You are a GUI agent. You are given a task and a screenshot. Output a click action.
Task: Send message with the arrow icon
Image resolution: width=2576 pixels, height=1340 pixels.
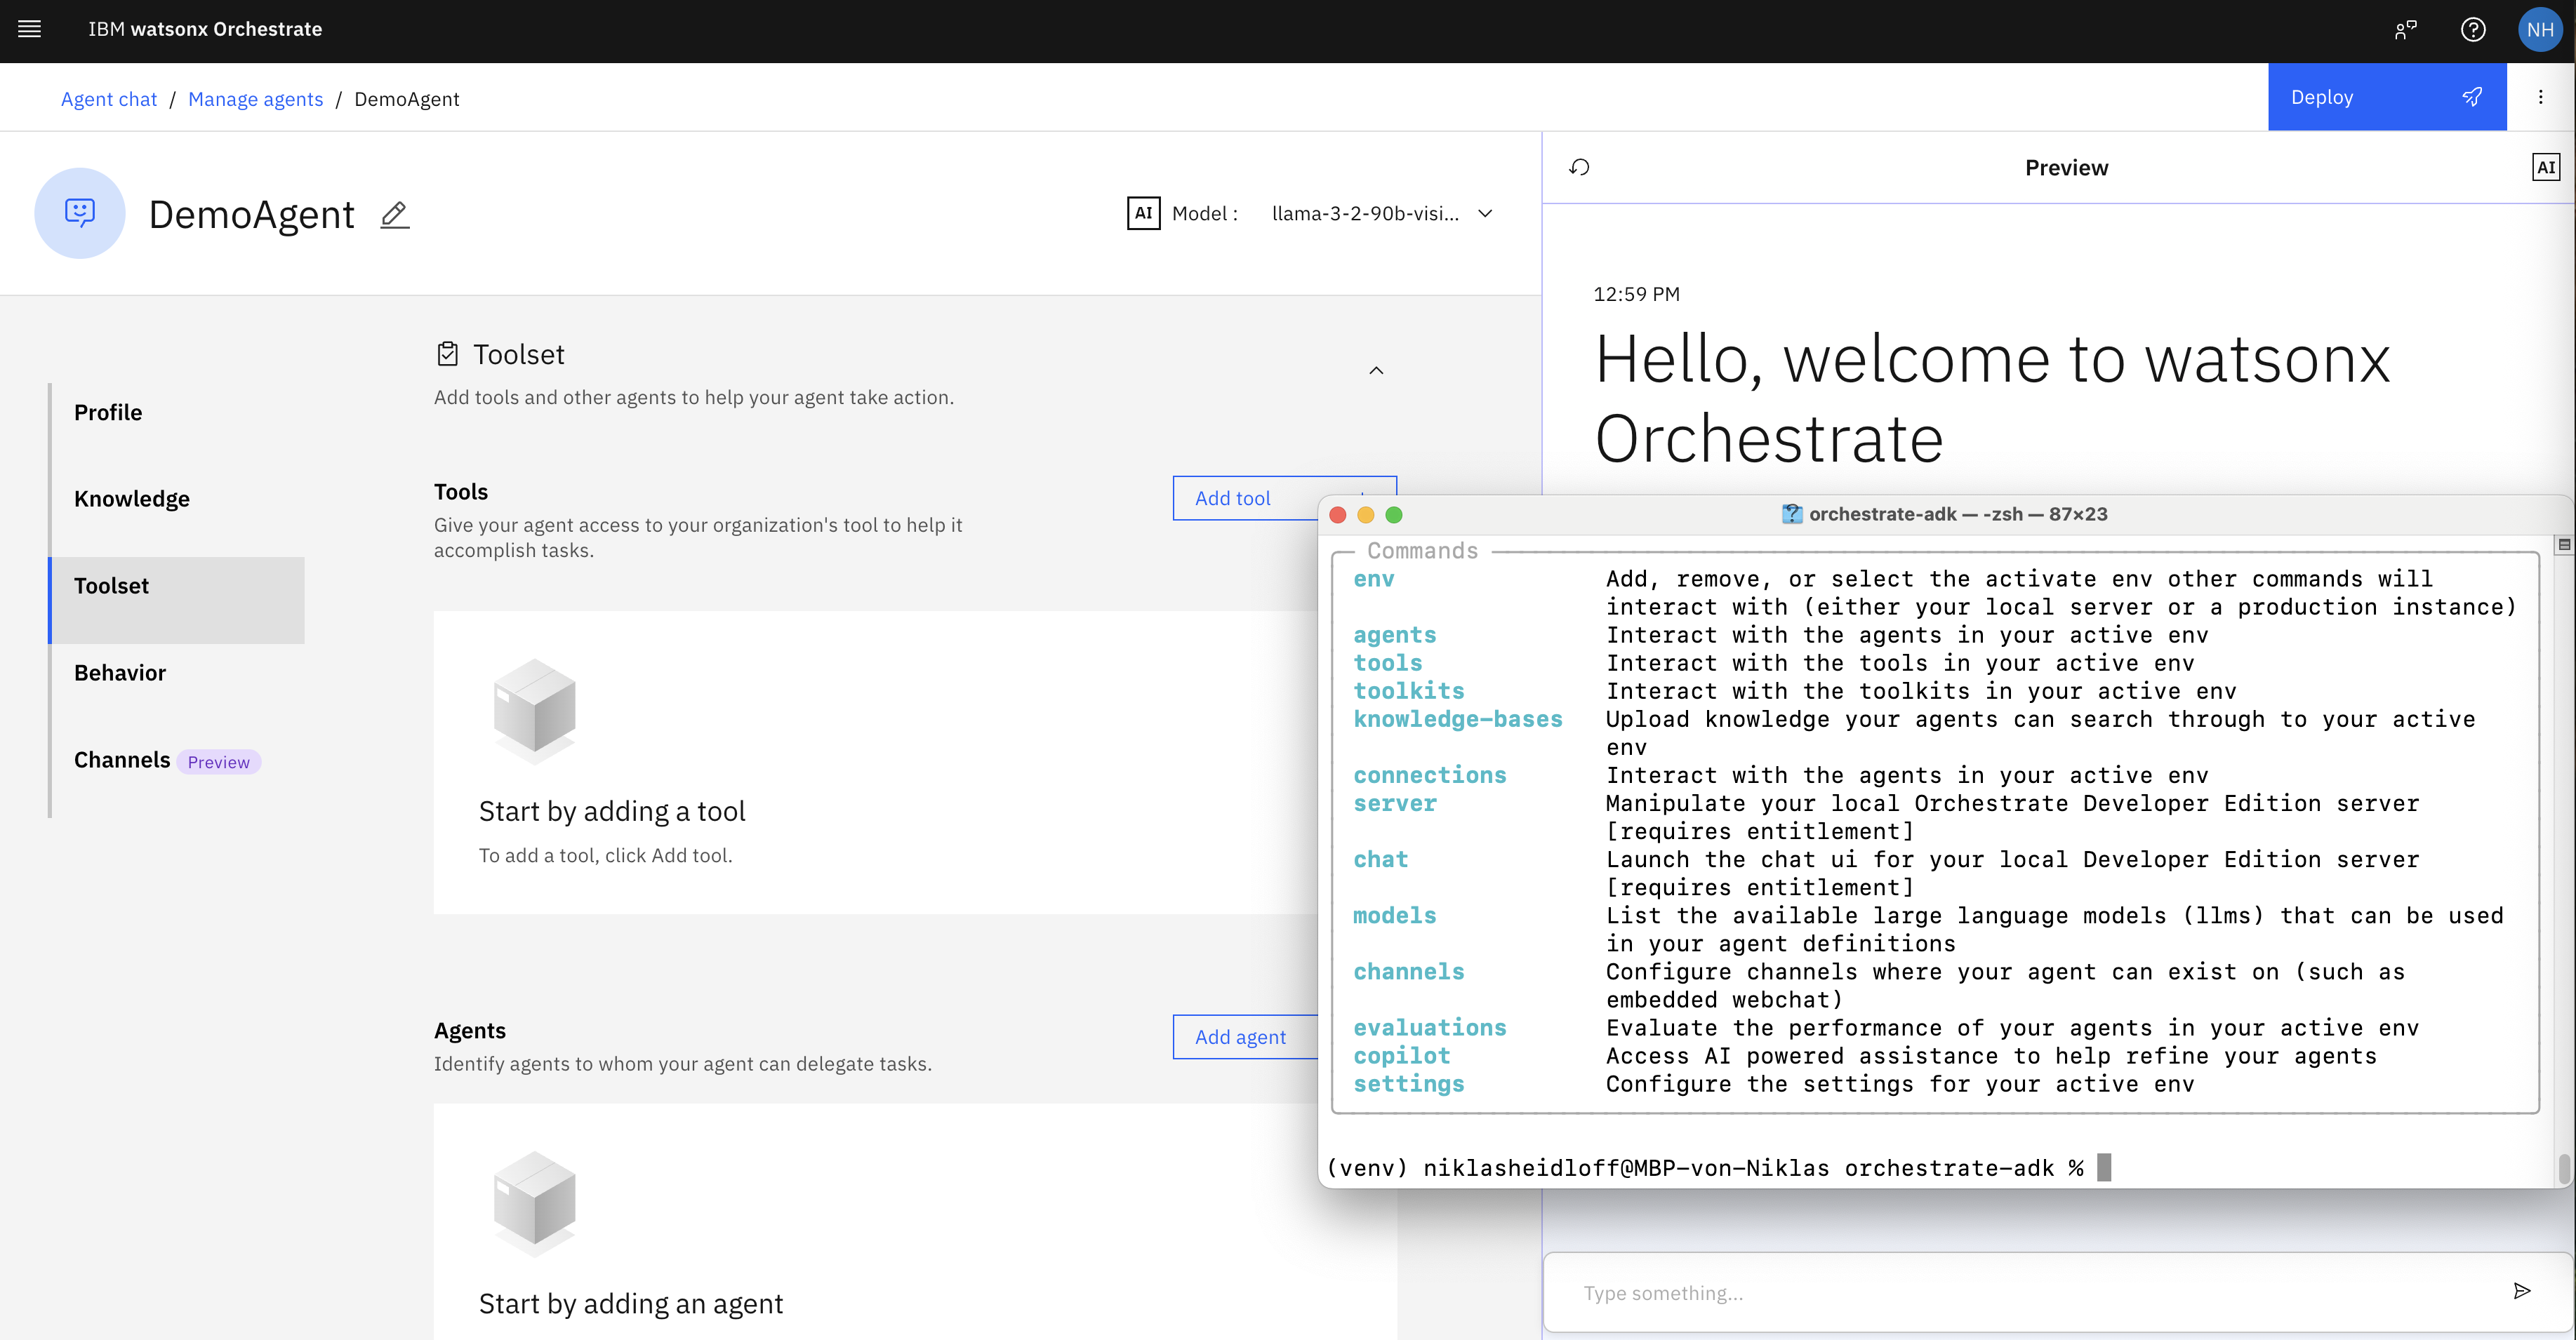click(x=2521, y=1291)
